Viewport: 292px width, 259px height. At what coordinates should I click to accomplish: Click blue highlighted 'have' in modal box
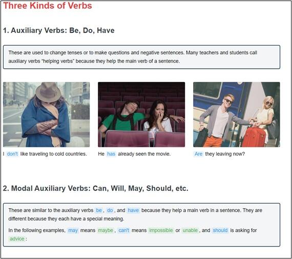[133, 210]
